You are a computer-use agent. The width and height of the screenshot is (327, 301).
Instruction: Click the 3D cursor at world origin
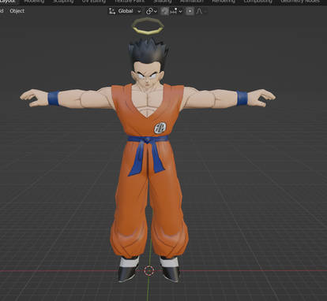click(149, 270)
